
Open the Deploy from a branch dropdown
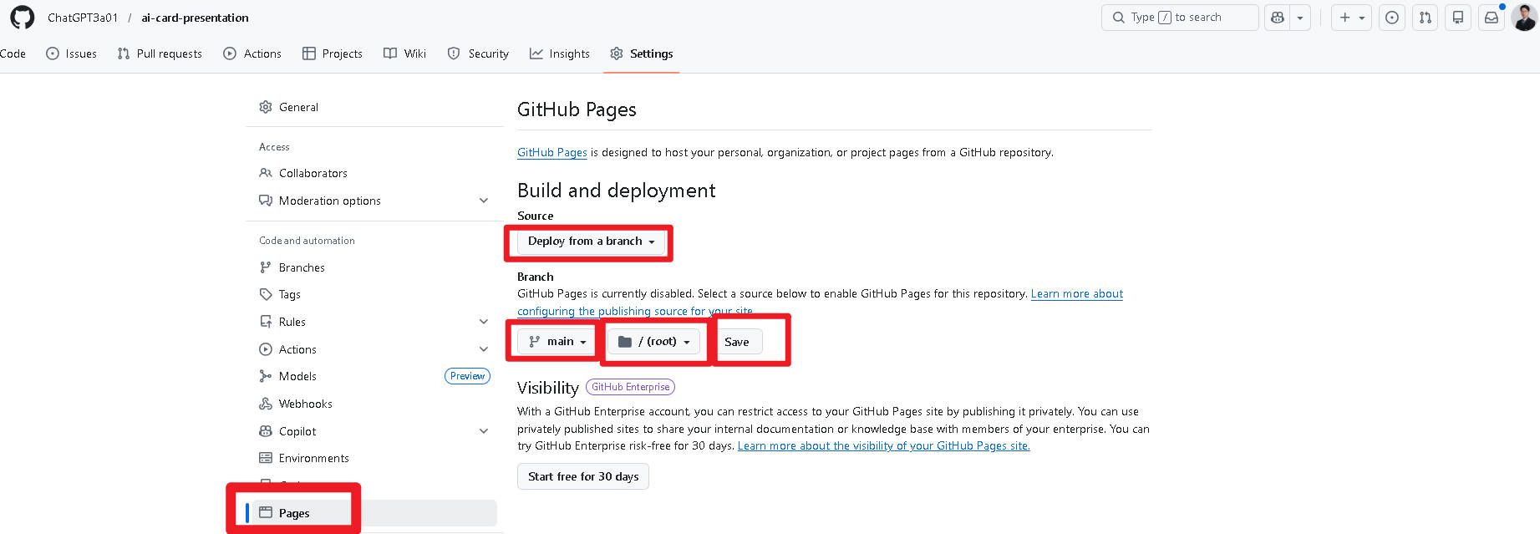coord(591,242)
